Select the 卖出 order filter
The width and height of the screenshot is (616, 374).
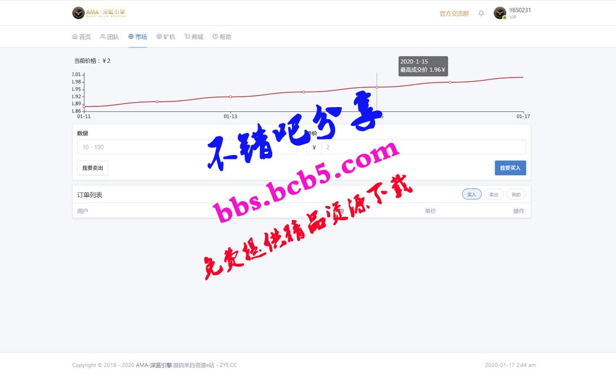[x=494, y=194]
